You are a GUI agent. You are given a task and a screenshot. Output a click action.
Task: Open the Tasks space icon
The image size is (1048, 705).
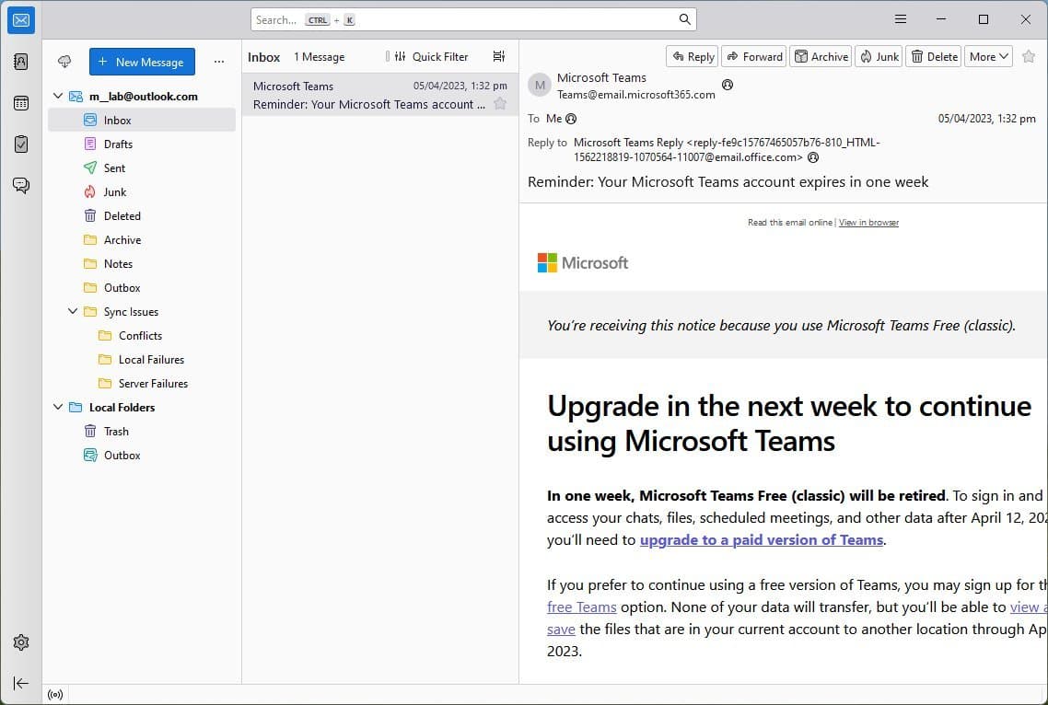tap(20, 144)
